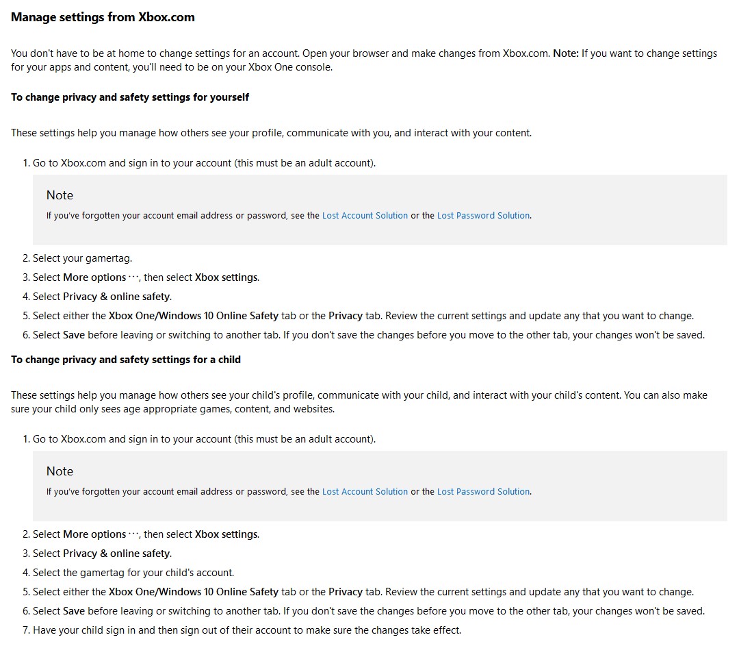Click the 'Manage settings from Xbox.com' heading
Screen dimensions: 739x646
coord(103,17)
